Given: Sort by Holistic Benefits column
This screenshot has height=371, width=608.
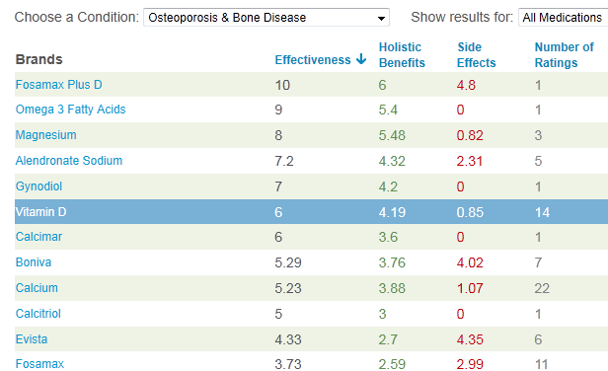Looking at the screenshot, I should (x=402, y=55).
